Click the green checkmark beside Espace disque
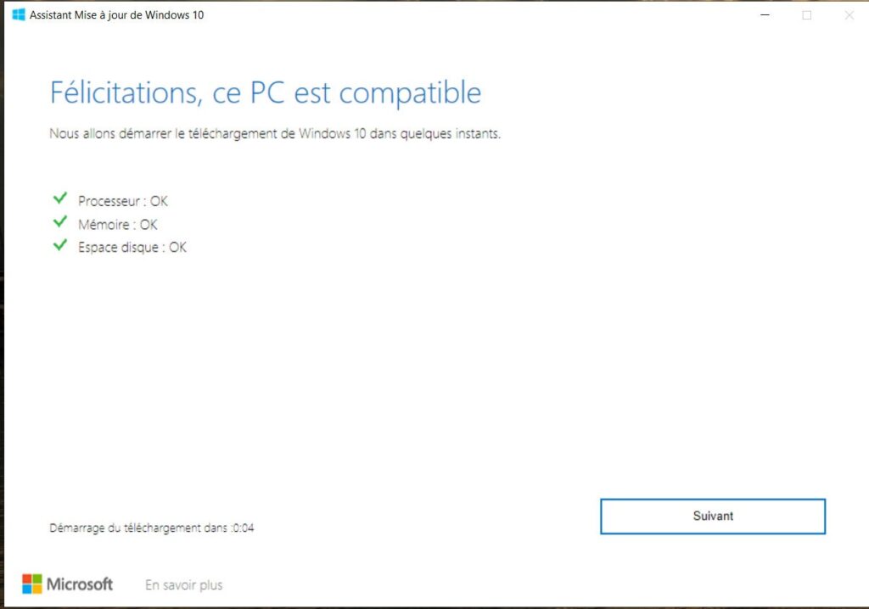This screenshot has height=609, width=869. (60, 245)
